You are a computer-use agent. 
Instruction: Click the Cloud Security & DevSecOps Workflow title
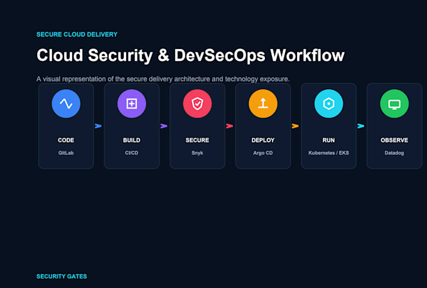click(190, 56)
